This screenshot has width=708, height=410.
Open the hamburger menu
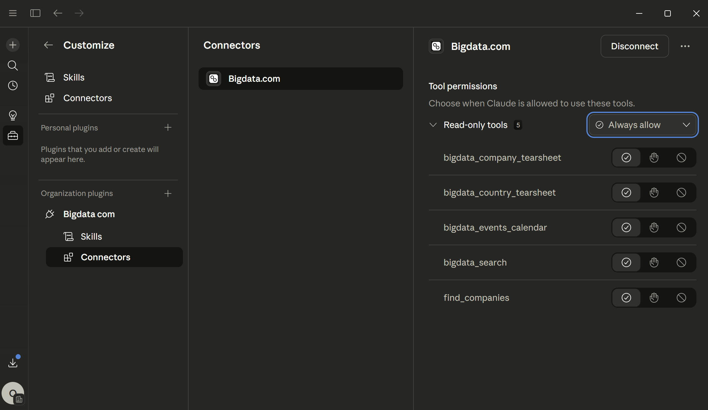coord(13,13)
